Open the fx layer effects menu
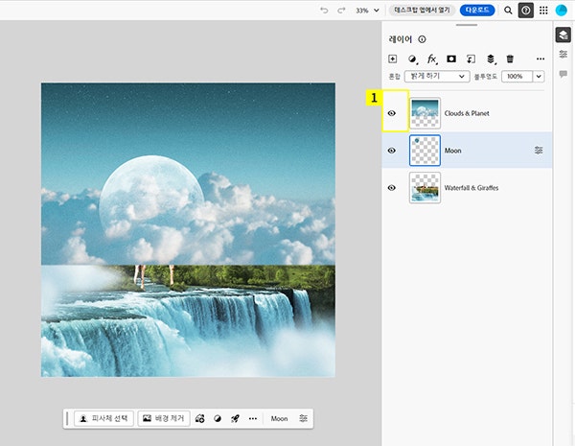The width and height of the screenshot is (575, 446). point(432,59)
